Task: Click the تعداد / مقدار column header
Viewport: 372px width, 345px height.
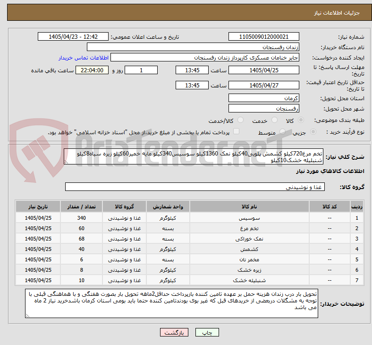Action: tap(81, 207)
